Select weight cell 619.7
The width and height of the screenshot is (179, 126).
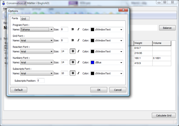click(143, 48)
